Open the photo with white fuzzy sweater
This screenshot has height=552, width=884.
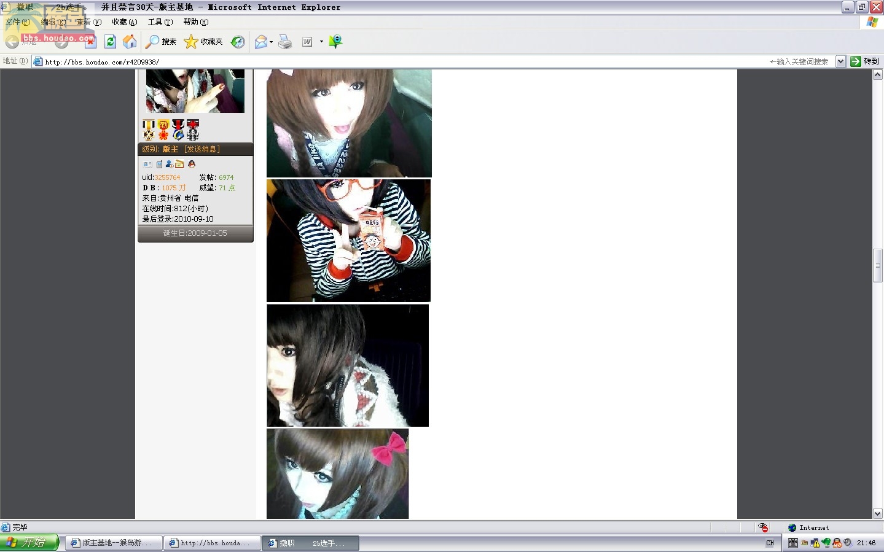[348, 365]
